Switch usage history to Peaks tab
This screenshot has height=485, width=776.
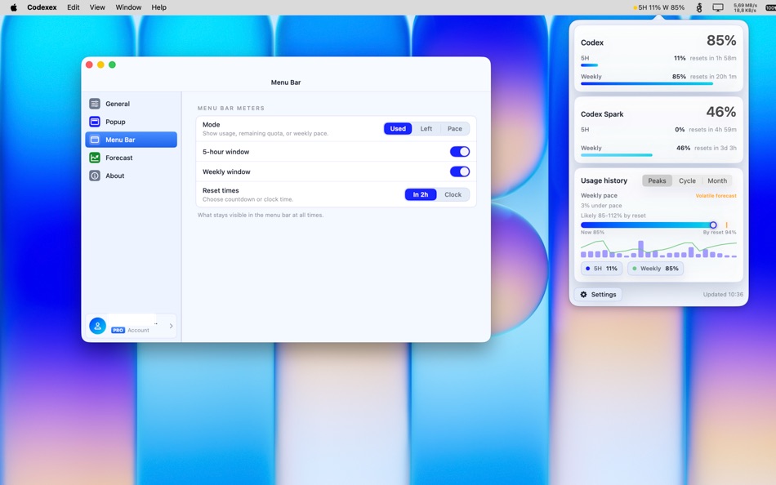click(x=657, y=180)
